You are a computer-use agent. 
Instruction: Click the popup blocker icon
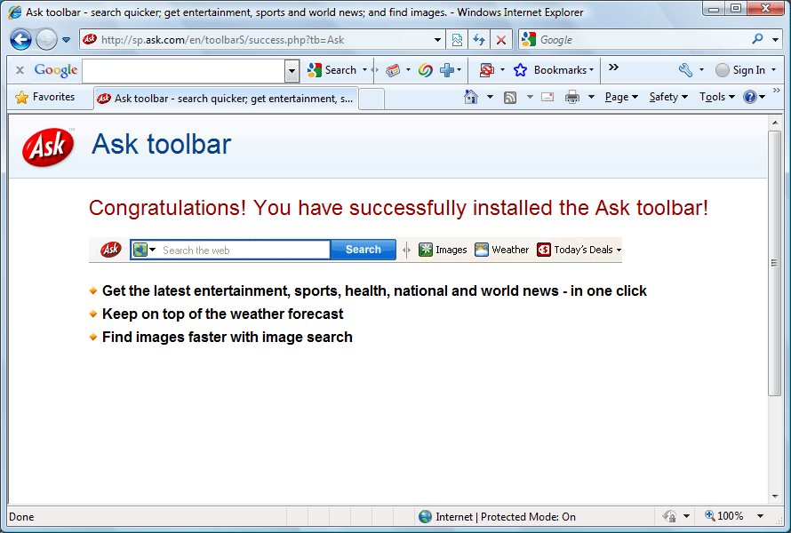pyautogui.click(x=486, y=70)
